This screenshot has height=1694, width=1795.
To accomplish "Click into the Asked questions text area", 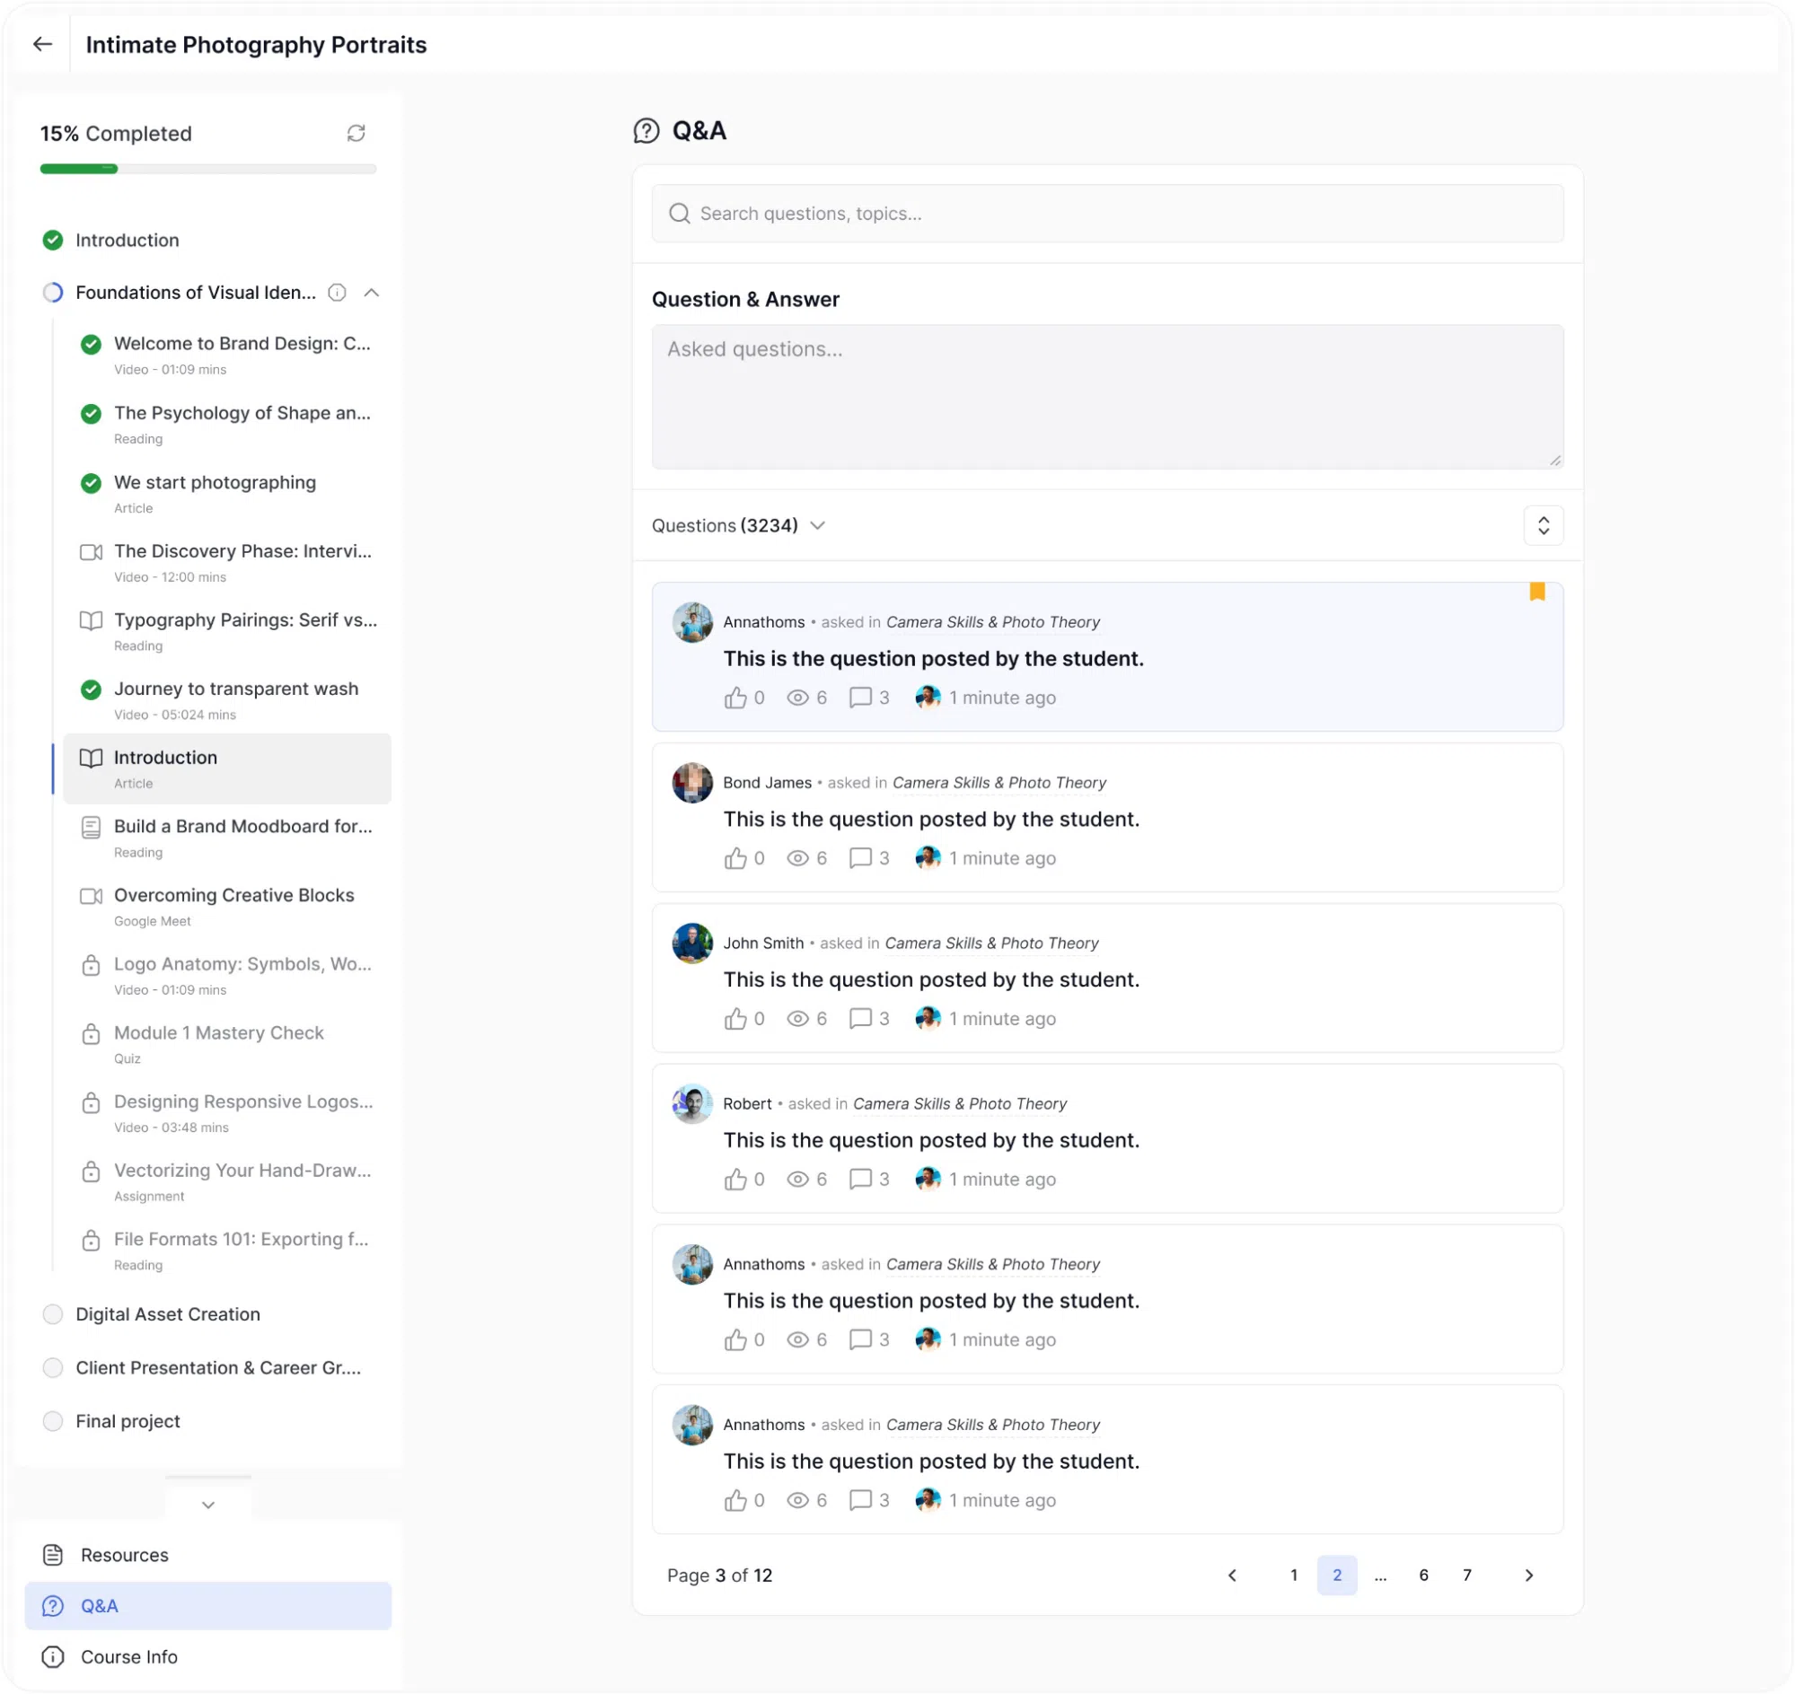I will (x=1106, y=397).
